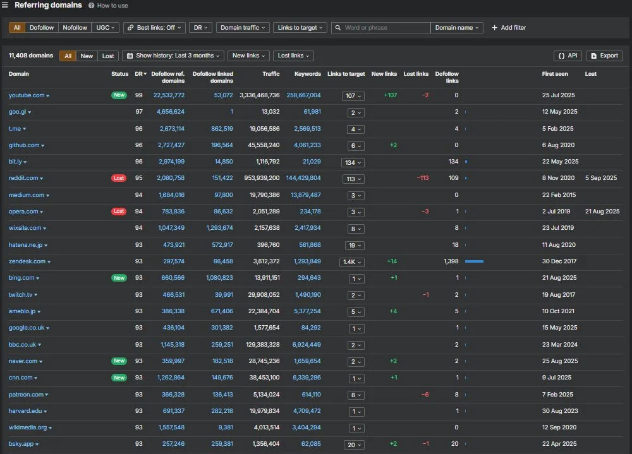The height and width of the screenshot is (454, 632).
Task: Click the Best links chain icon
Action: point(131,27)
